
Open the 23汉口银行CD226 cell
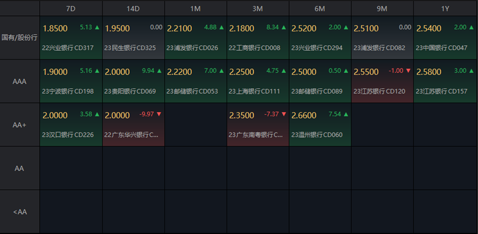(71, 125)
